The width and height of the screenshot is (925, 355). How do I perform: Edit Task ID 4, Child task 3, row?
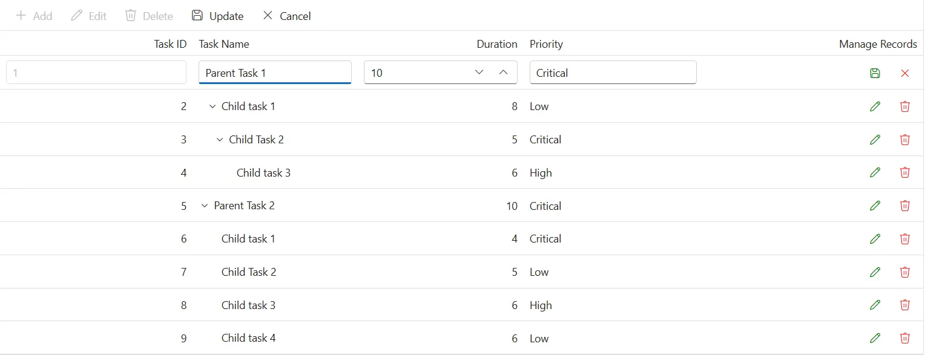(x=875, y=172)
